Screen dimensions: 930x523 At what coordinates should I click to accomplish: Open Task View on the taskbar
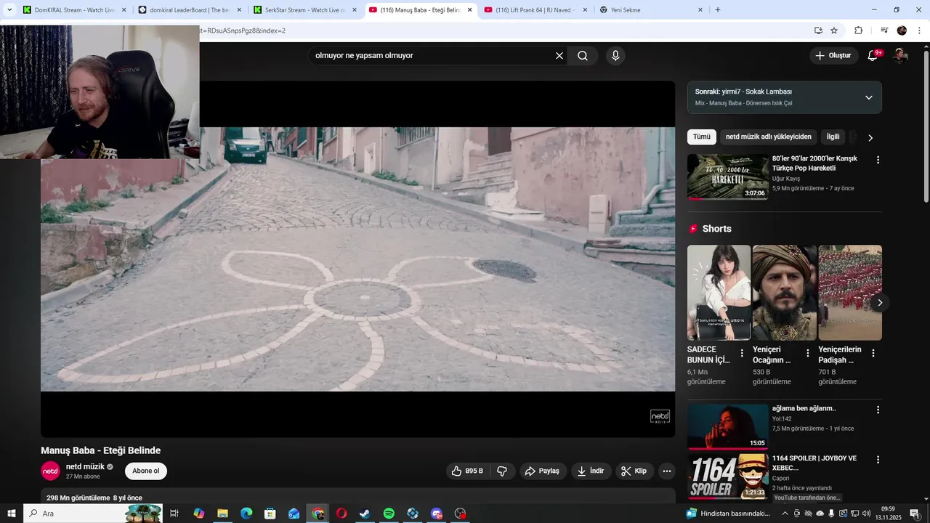coord(174,514)
